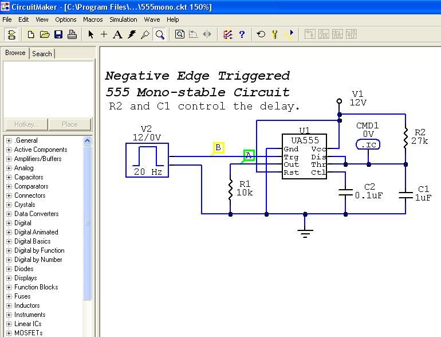
Task: Open the Edit menu
Action: pos(23,19)
